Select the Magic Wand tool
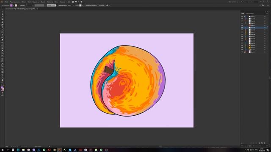 coord(2,17)
